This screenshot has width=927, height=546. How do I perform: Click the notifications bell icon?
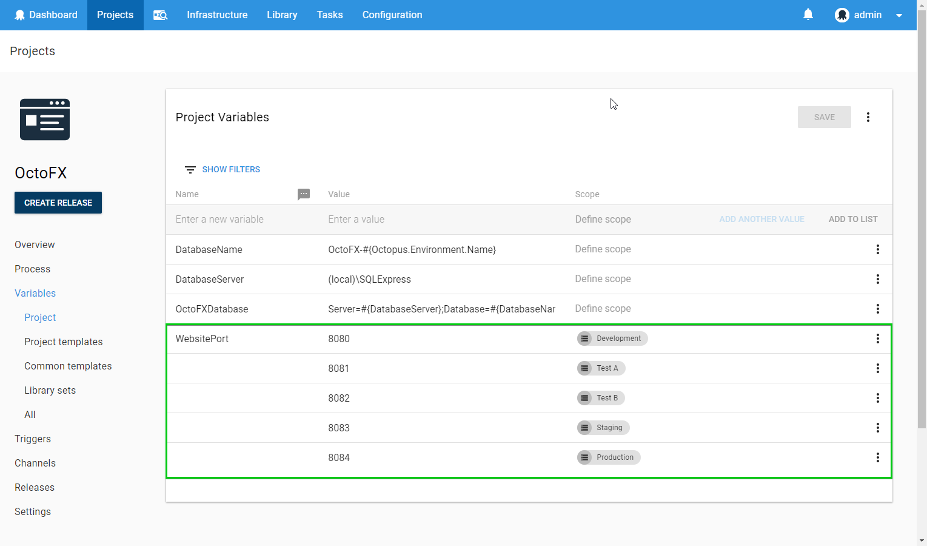click(x=808, y=15)
